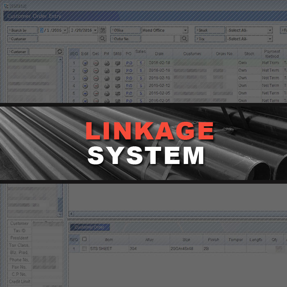Click the refresh icon beside Customer filter
Viewport: 287px width, 287px height.
point(60,51)
